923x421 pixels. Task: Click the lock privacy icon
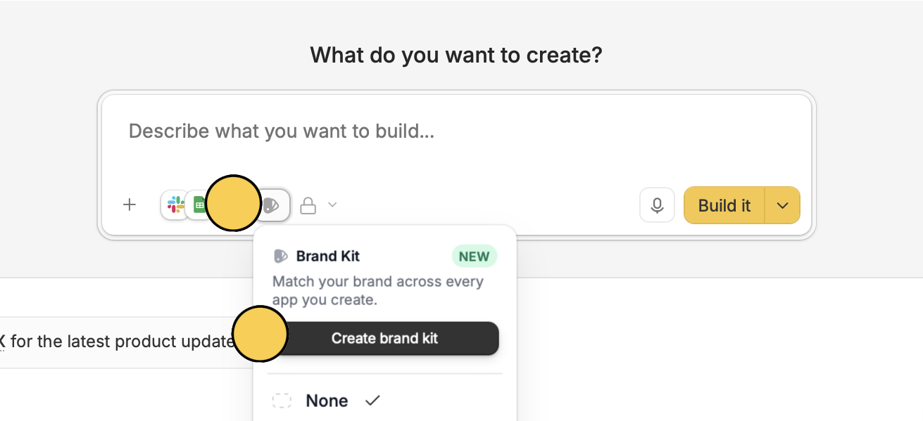(308, 206)
